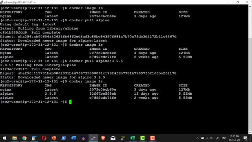
Task: Launch Windows PowerShell from the taskbar
Action: pyautogui.click(x=64, y=138)
